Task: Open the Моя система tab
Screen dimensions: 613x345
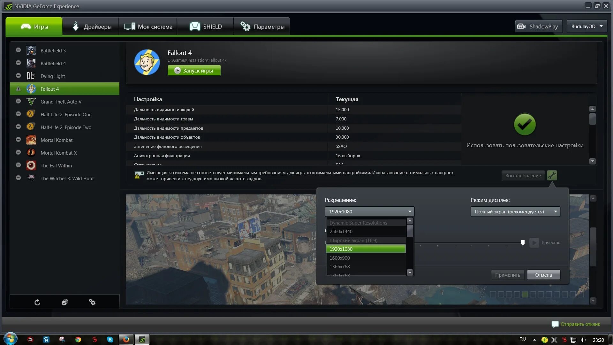Action: click(148, 27)
